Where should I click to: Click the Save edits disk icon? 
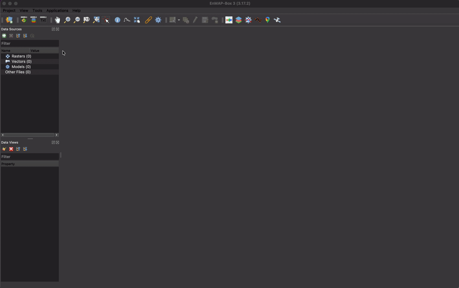point(205,20)
